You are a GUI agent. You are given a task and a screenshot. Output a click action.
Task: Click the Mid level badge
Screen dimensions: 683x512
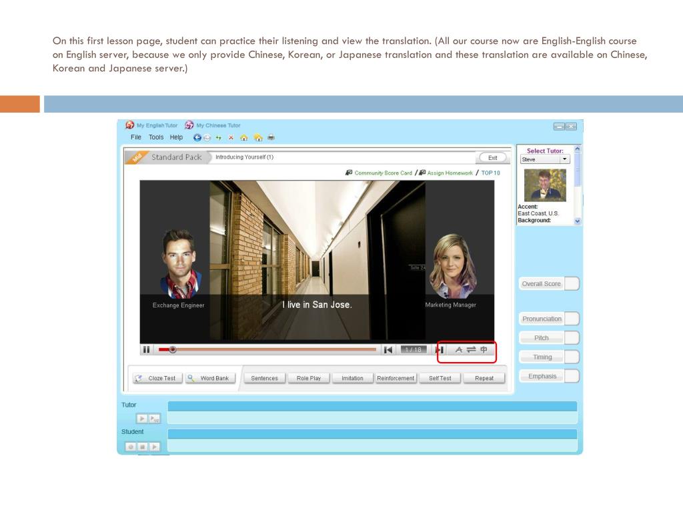(137, 157)
